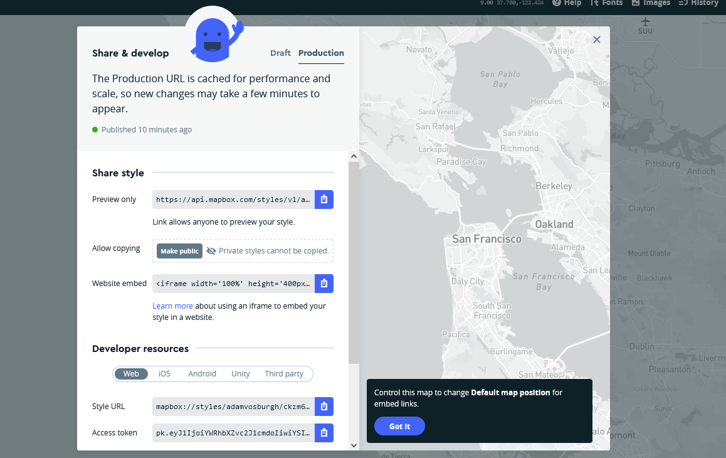Select the Android platform option

tap(202, 374)
